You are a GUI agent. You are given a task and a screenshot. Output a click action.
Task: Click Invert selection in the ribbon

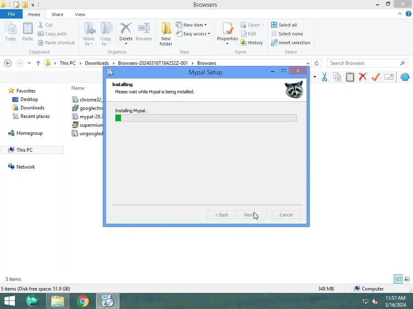290,43
